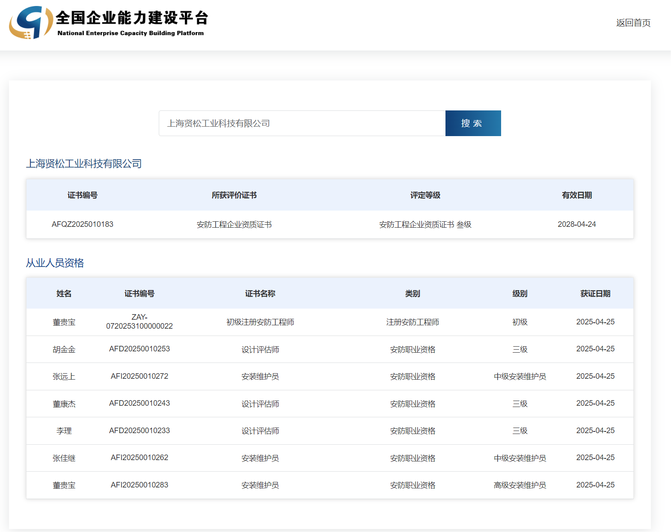The image size is (671, 532).
Task: Click certificate number AFQZ2025010183
Action: (82, 224)
